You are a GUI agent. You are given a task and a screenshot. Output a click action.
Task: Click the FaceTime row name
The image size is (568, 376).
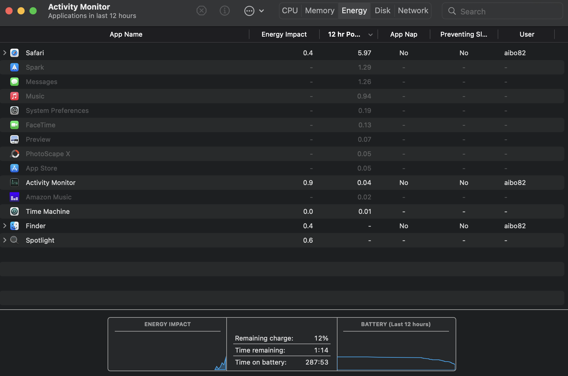coord(41,125)
